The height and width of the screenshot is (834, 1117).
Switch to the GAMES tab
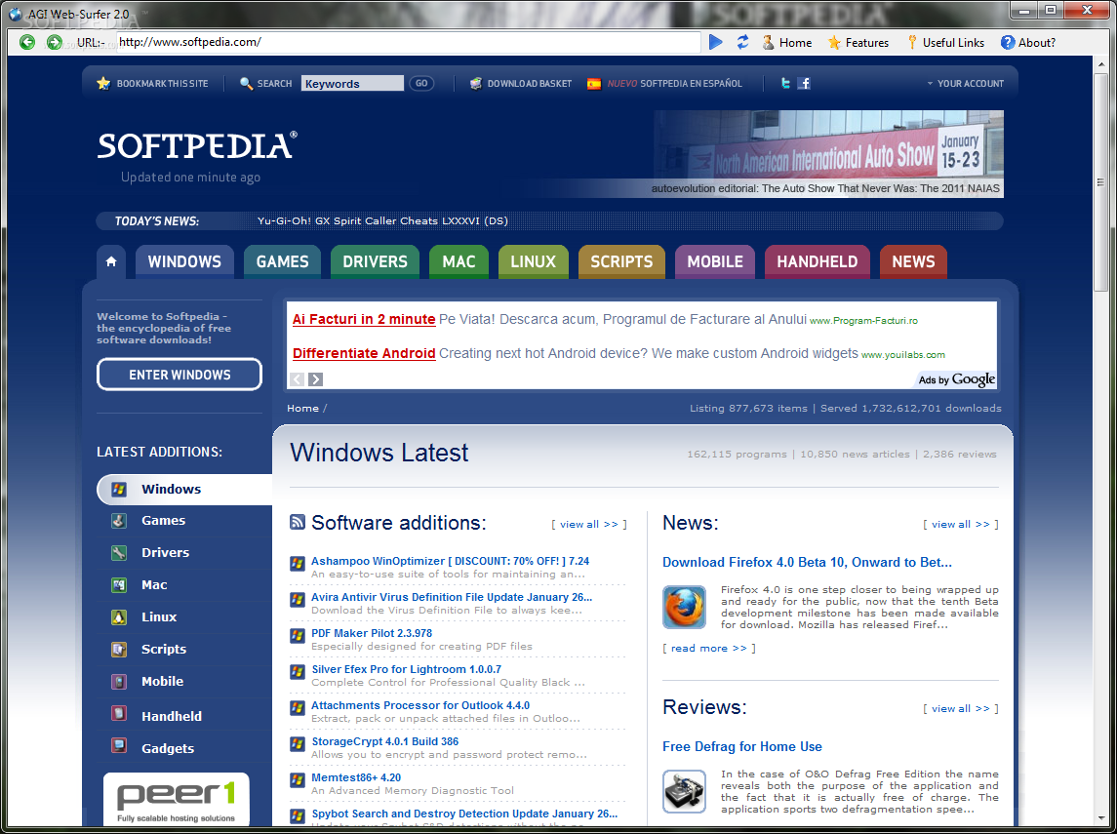point(282,261)
